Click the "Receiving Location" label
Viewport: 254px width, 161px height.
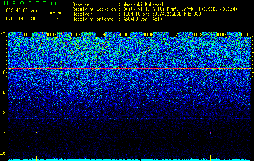coord(94,9)
